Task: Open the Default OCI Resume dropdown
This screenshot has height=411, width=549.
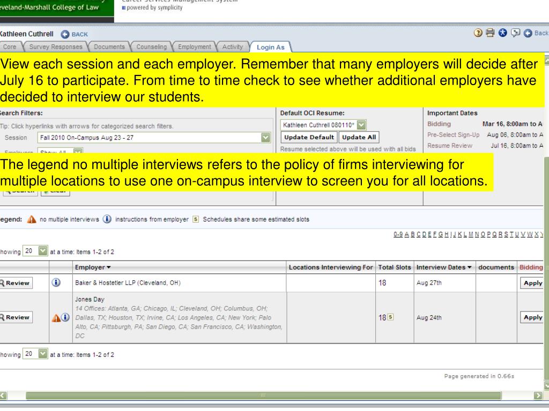Action: 323,125
